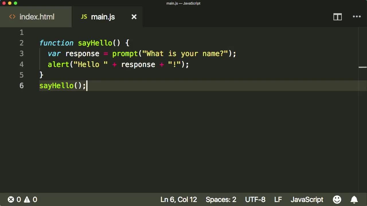Click the errors count in status bar
This screenshot has width=367, height=206.
pyautogui.click(x=14, y=199)
